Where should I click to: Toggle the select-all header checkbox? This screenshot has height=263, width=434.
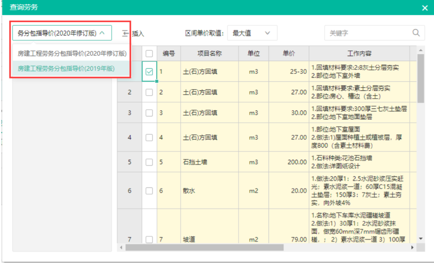click(x=149, y=54)
